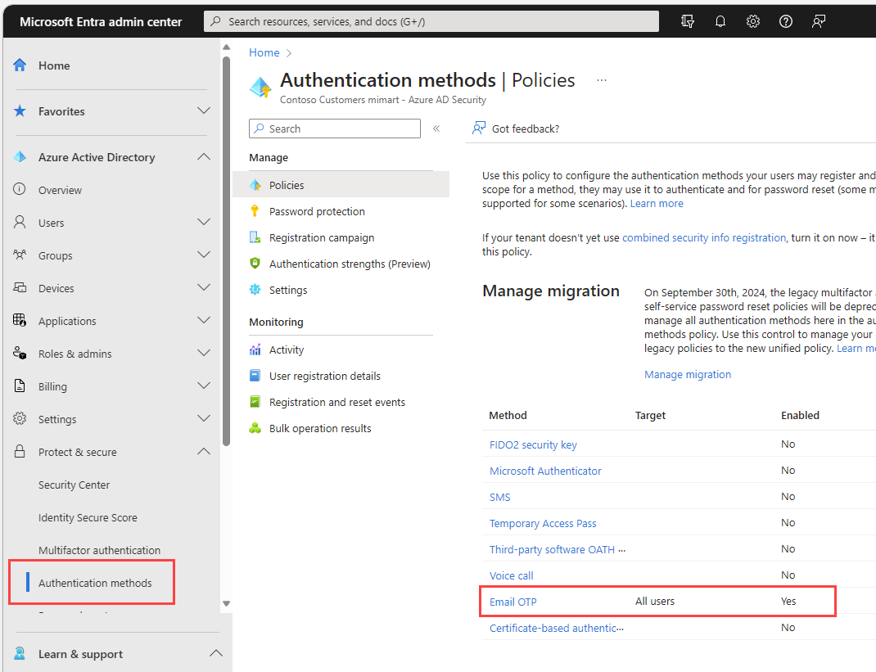Click the Home house icon in sidebar
The width and height of the screenshot is (876, 672).
tap(20, 65)
